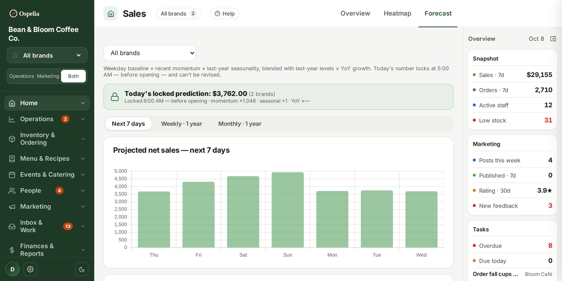
Task: Click the All brands 2 filter pill
Action: coord(179,13)
